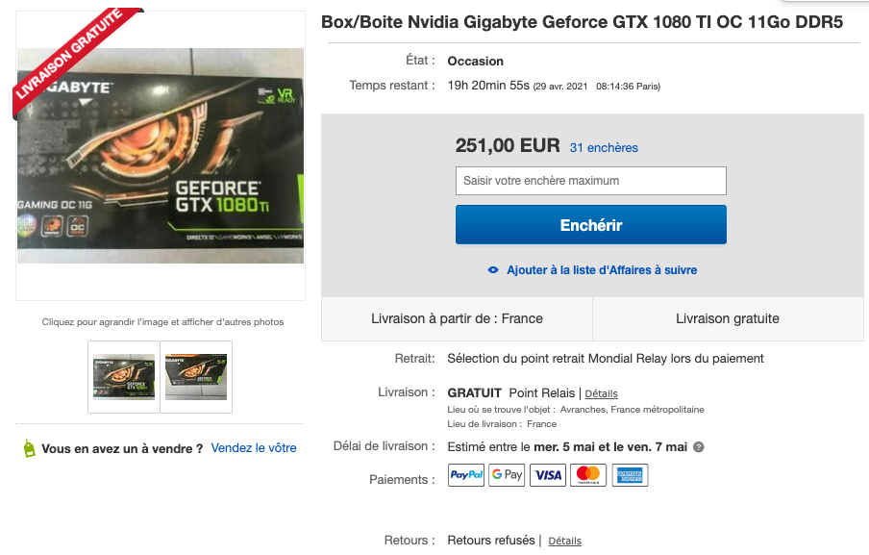The width and height of the screenshot is (869, 555).
Task: Open Détails link next to Point Relais
Action: 601,393
